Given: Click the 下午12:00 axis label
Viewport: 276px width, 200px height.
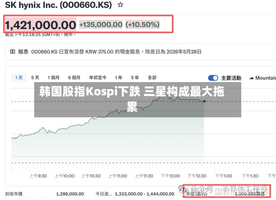Looking at the screenshot, I should point(171,176).
